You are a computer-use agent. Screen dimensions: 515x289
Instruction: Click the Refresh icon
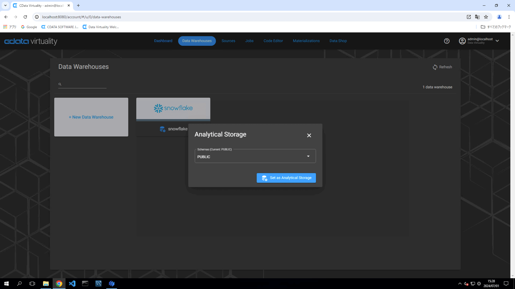(435, 67)
